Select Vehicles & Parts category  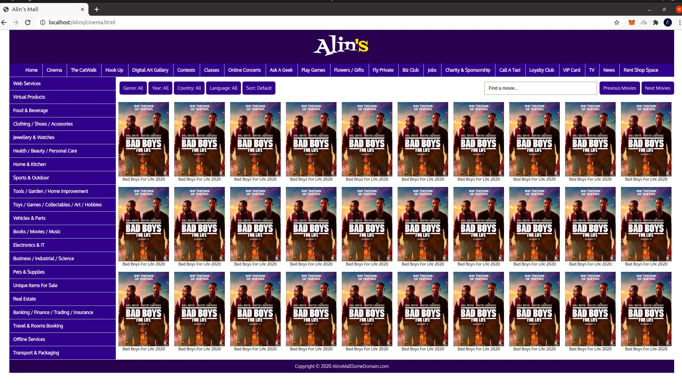click(x=63, y=218)
